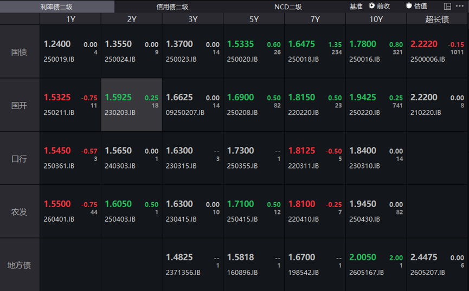This screenshot has height=291, width=469.
Task: Select the 农发 5Y bond 250415.IB
Action: [x=253, y=211]
